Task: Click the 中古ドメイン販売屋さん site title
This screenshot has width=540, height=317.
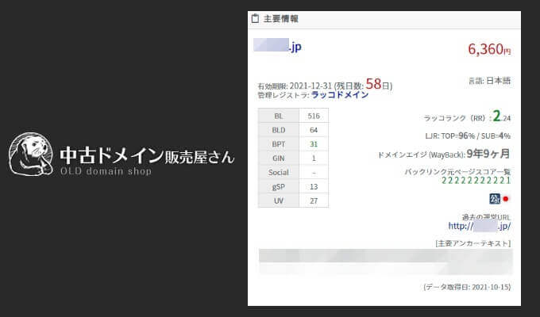Action: click(x=148, y=156)
